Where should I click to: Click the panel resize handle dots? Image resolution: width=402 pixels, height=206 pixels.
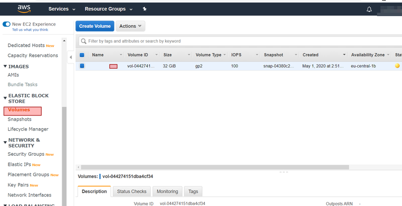click(284, 172)
